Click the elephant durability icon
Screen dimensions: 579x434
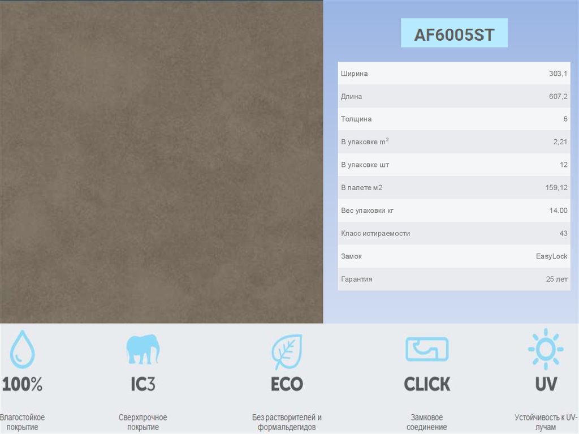[143, 349]
